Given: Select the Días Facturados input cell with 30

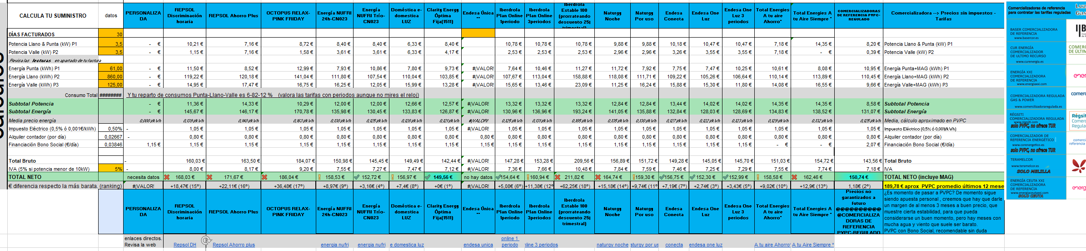Looking at the screenshot, I should point(111,34).
